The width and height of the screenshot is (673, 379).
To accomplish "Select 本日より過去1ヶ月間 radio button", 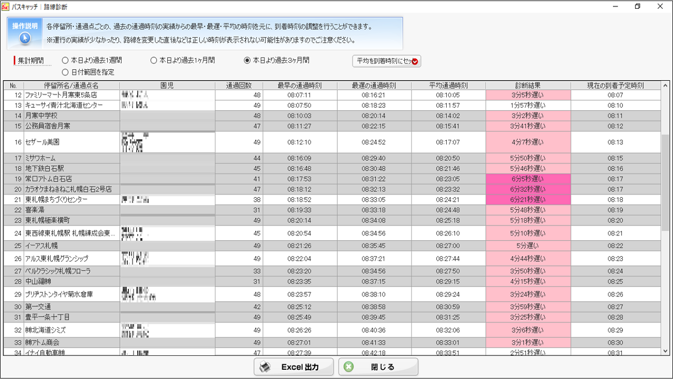I will pos(154,61).
